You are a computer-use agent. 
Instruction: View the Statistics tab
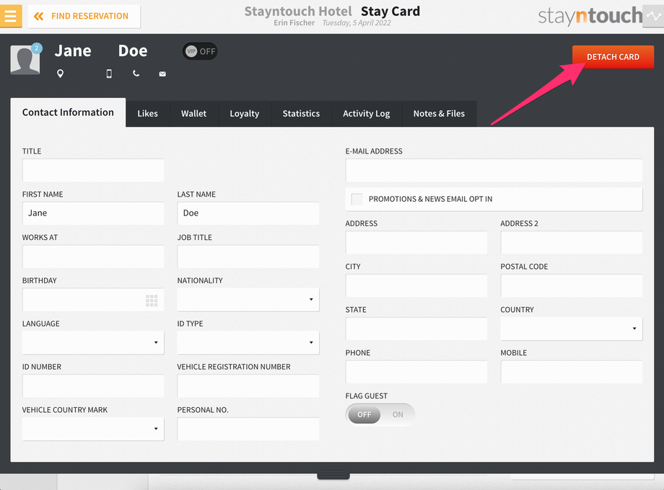point(301,114)
